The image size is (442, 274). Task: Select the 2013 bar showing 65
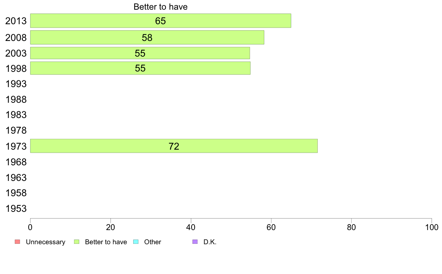tap(161, 20)
